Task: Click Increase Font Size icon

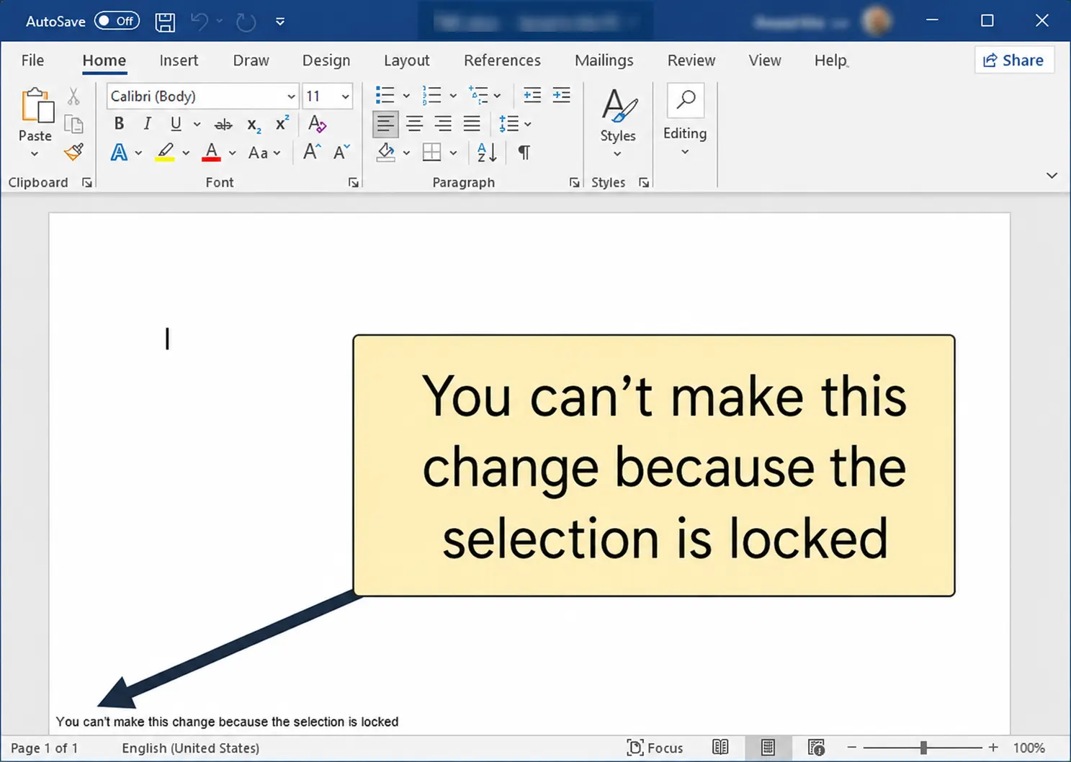Action: [x=312, y=152]
